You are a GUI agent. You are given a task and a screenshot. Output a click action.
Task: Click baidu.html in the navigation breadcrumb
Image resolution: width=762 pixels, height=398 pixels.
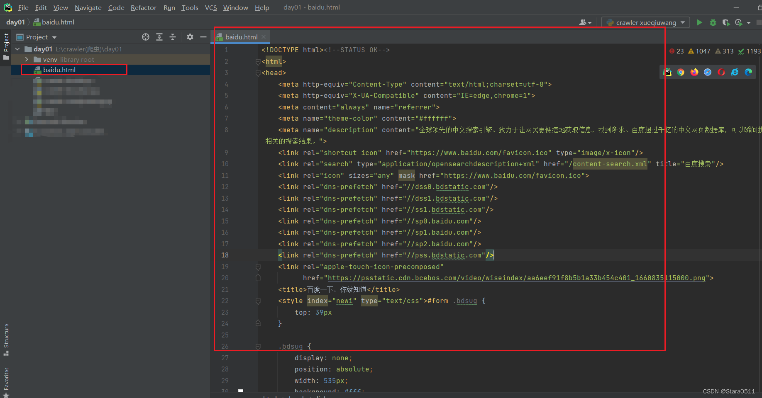click(x=54, y=22)
